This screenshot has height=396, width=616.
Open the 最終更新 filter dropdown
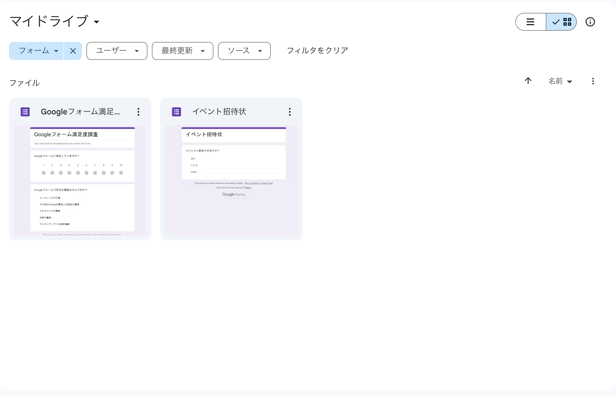pos(183,51)
